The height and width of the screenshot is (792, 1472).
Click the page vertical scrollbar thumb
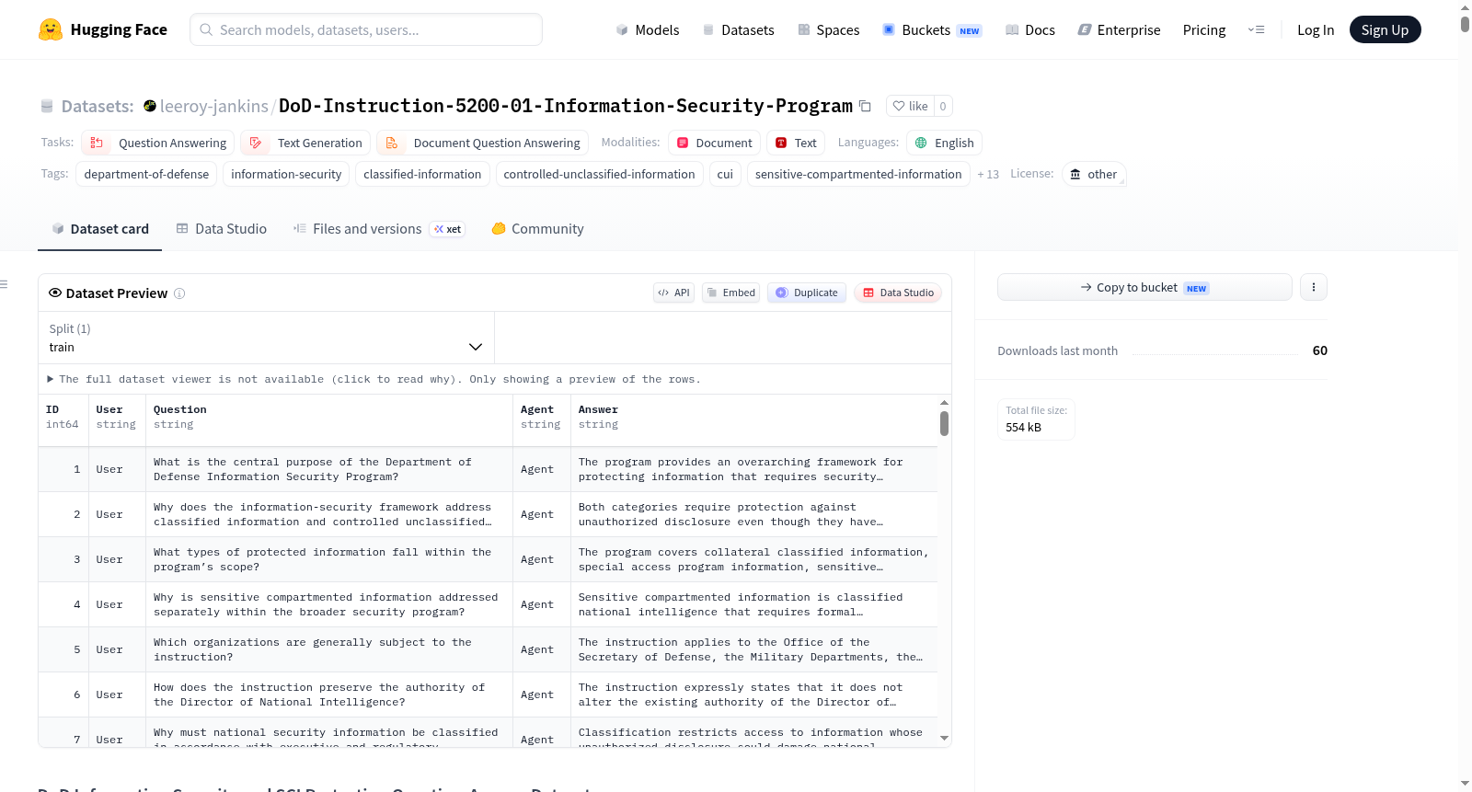click(1465, 24)
